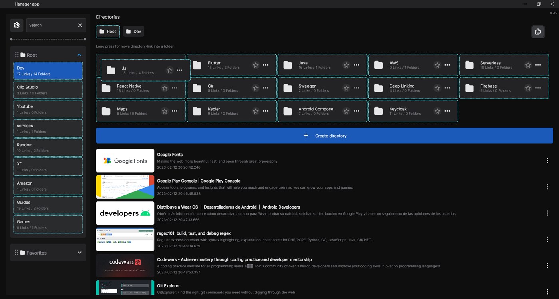Select Clip Studio in the sidebar

coord(48,90)
